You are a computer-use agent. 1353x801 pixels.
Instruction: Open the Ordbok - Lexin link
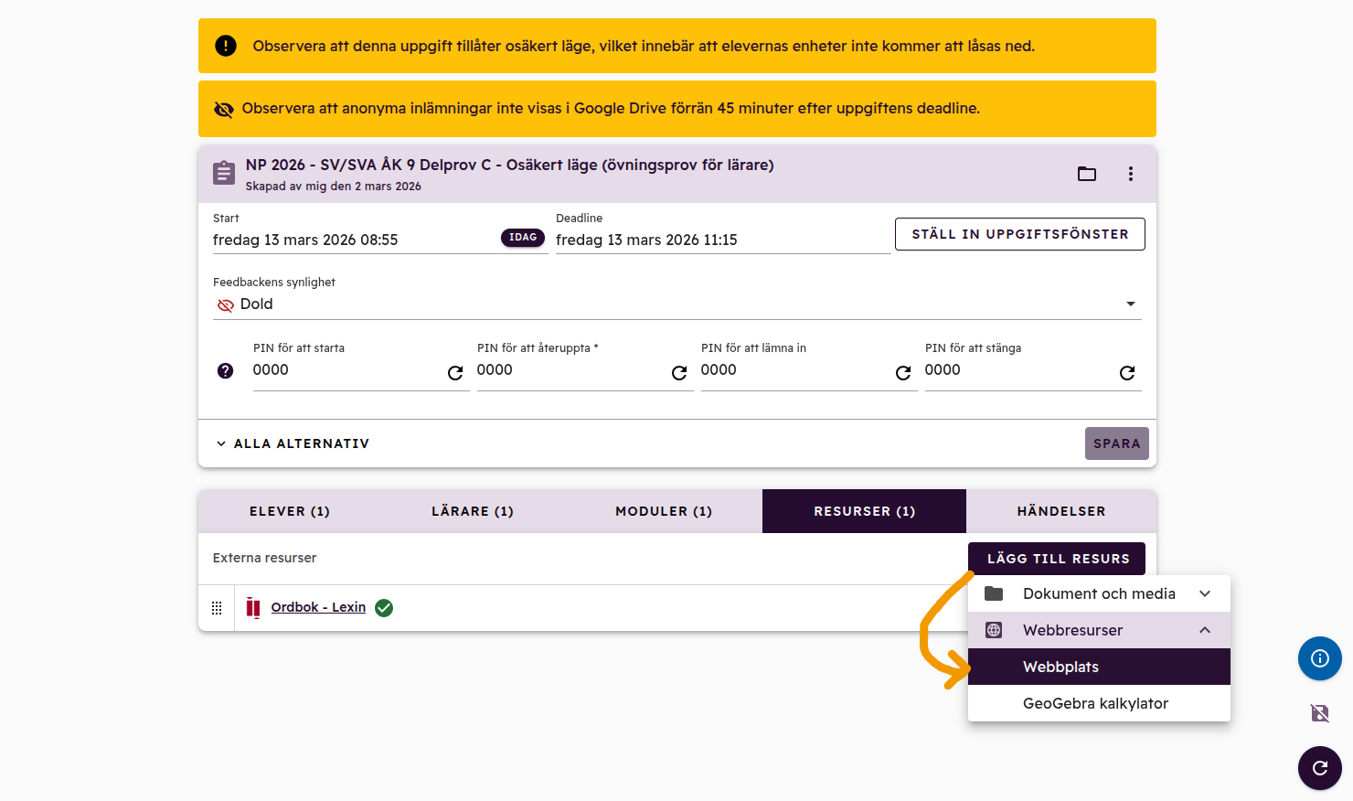coord(318,607)
